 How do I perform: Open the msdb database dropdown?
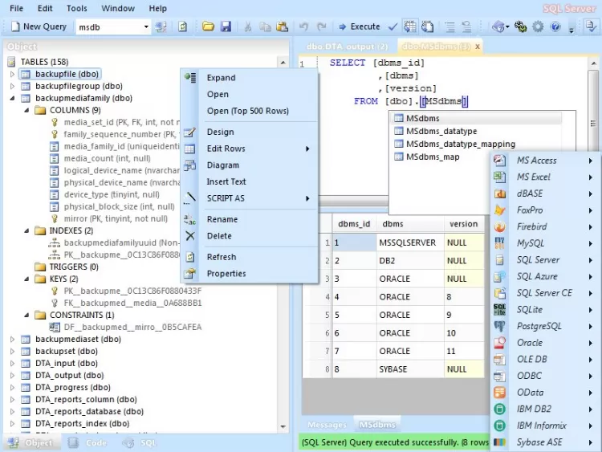[146, 26]
